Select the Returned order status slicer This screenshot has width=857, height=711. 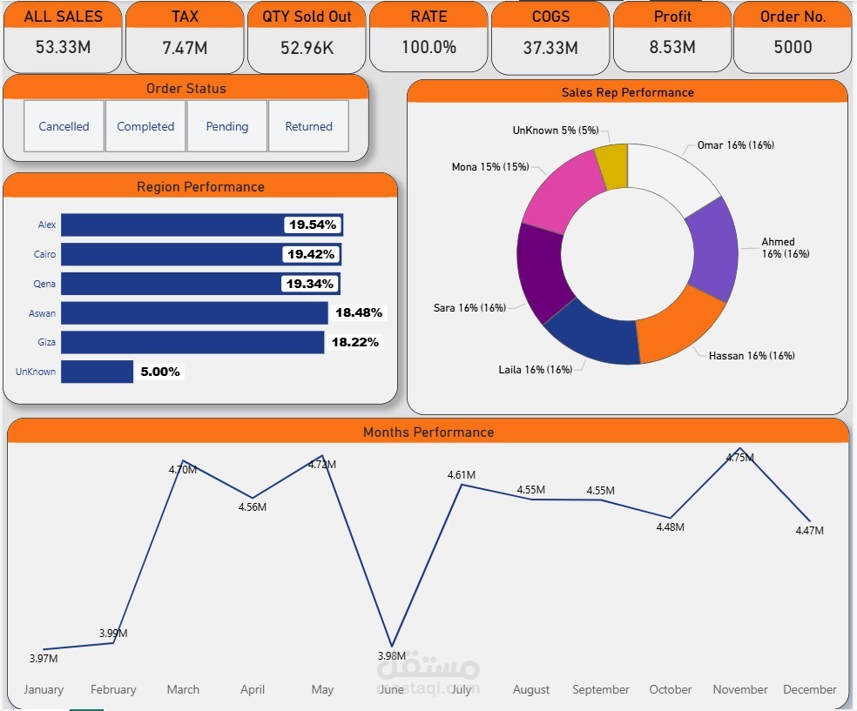[x=309, y=126]
